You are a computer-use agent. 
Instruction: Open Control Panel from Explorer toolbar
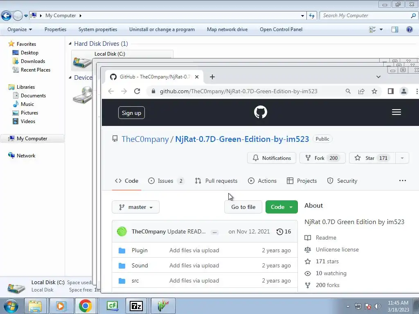coord(281,29)
